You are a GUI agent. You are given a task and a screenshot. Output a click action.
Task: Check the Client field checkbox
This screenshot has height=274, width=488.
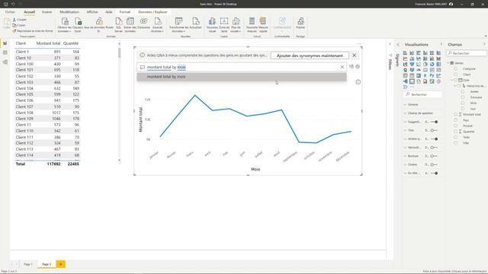tap(456, 75)
